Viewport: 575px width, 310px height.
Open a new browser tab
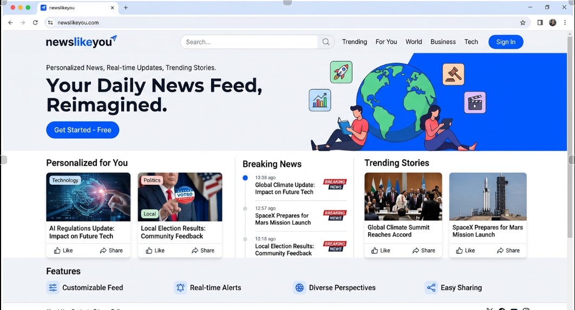126,8
